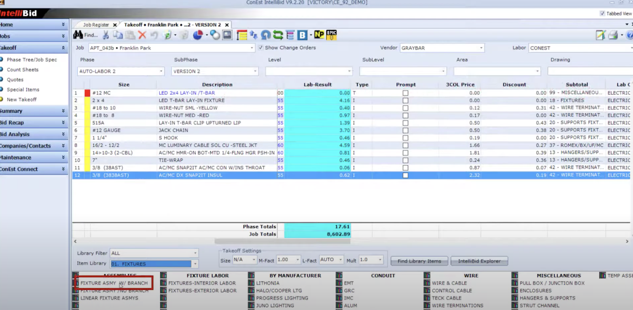633x310 pixels.
Task: Click the printer icon
Action: pos(613,35)
